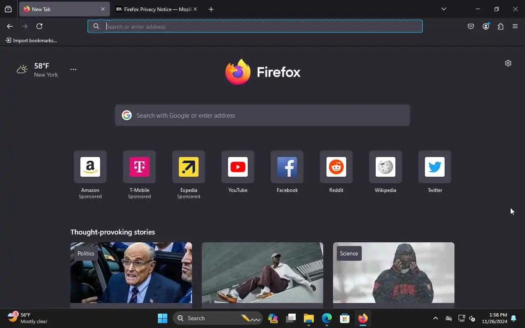525x328 pixels.
Task: Click the Firefox logo on the page
Action: pyautogui.click(x=262, y=72)
